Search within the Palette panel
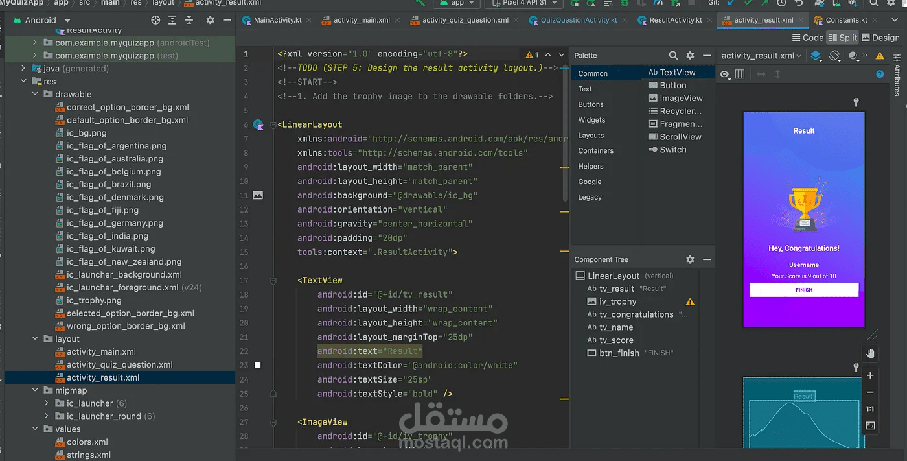This screenshot has width=907, height=461. point(673,56)
